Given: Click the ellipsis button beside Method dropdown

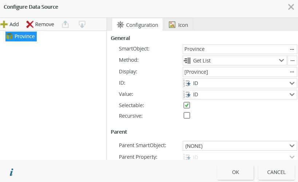Looking at the screenshot, I should coord(292,60).
